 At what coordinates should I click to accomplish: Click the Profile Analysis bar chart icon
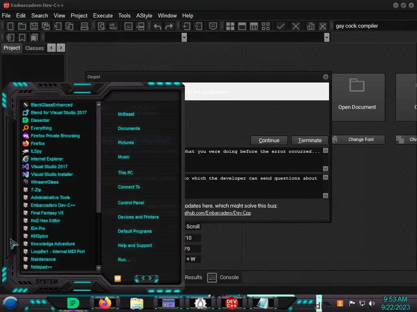click(310, 26)
